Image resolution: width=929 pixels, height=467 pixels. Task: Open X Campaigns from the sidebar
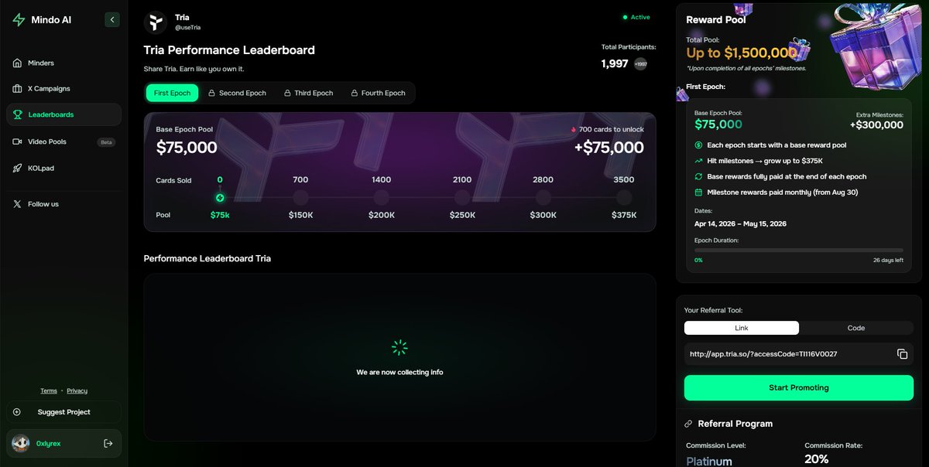(x=48, y=88)
